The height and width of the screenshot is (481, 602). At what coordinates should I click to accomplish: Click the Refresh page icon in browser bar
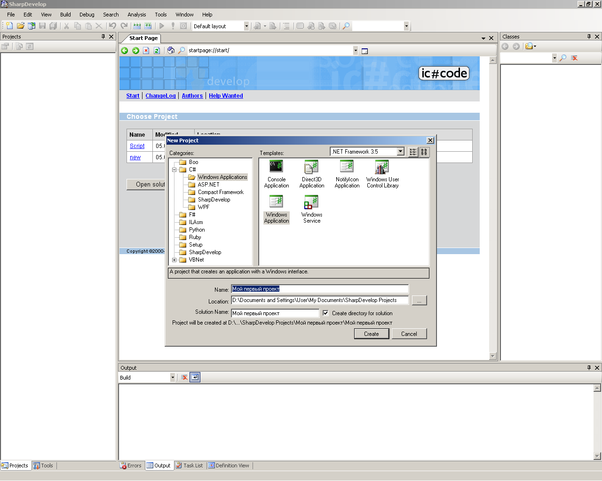[x=157, y=50]
